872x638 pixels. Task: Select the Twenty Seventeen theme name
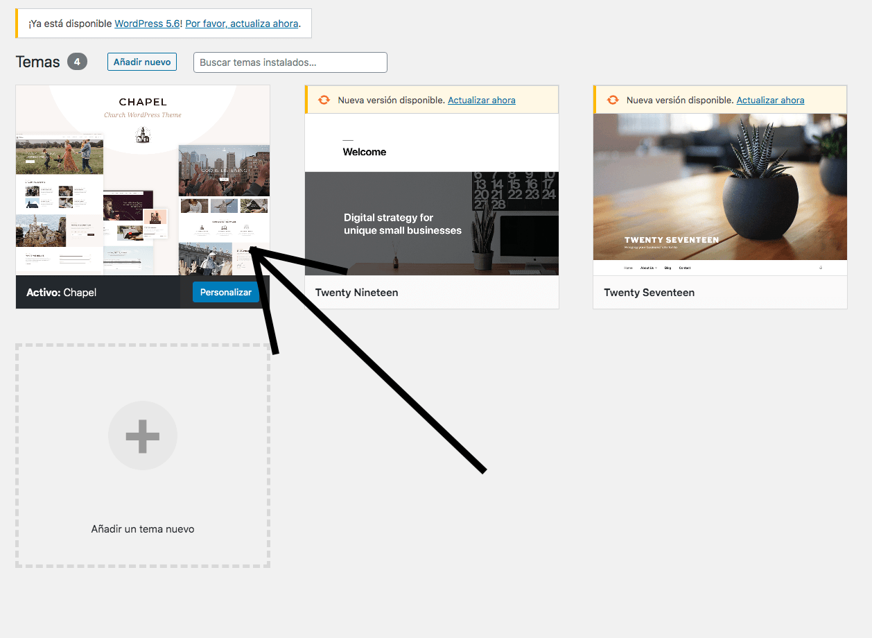649,293
